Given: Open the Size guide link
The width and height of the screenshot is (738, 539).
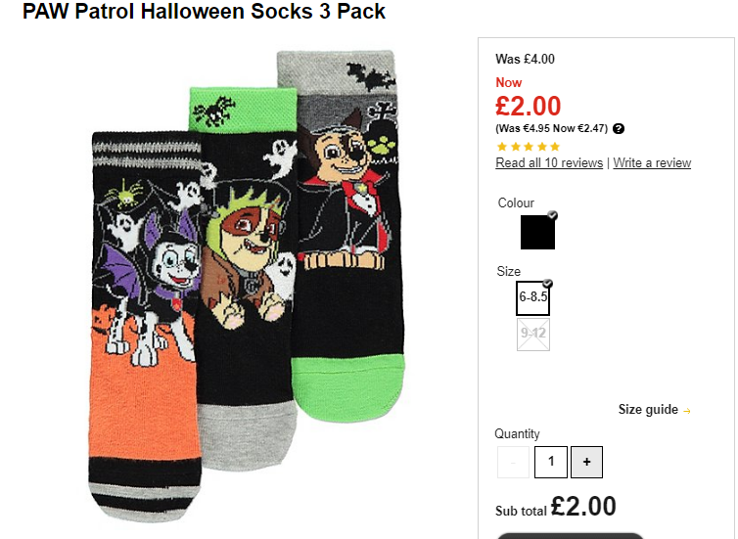Looking at the screenshot, I should point(648,410).
